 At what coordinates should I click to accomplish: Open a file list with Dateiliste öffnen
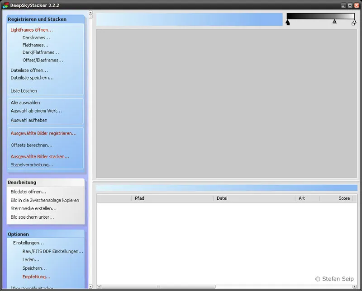(29, 70)
